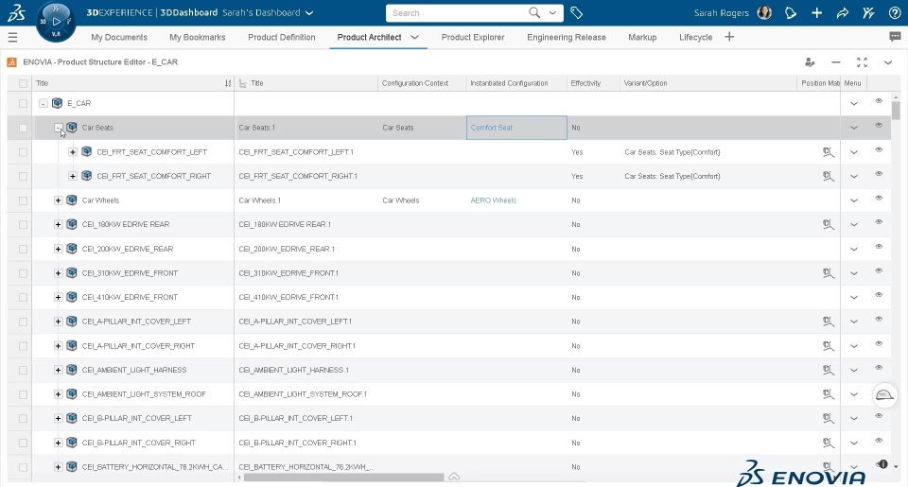
Task: Click the horizontal scrollbar thumb
Action: pyautogui.click(x=343, y=478)
